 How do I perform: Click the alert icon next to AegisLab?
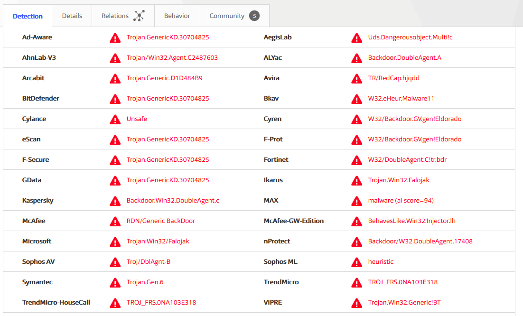(x=356, y=37)
